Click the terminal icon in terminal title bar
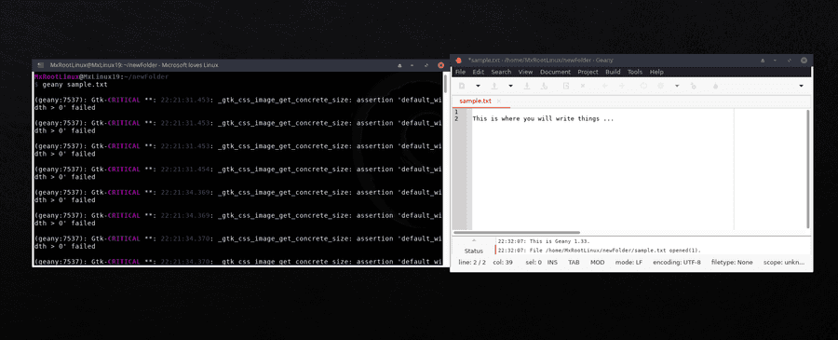 (x=41, y=65)
